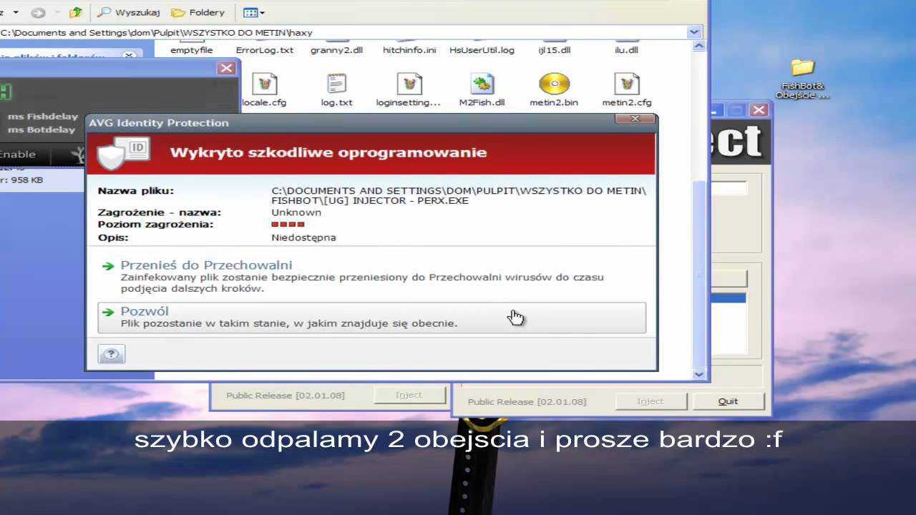The width and height of the screenshot is (916, 515).
Task: Click the Wykryto szkodliwe oprogramowanie header
Action: (328, 152)
